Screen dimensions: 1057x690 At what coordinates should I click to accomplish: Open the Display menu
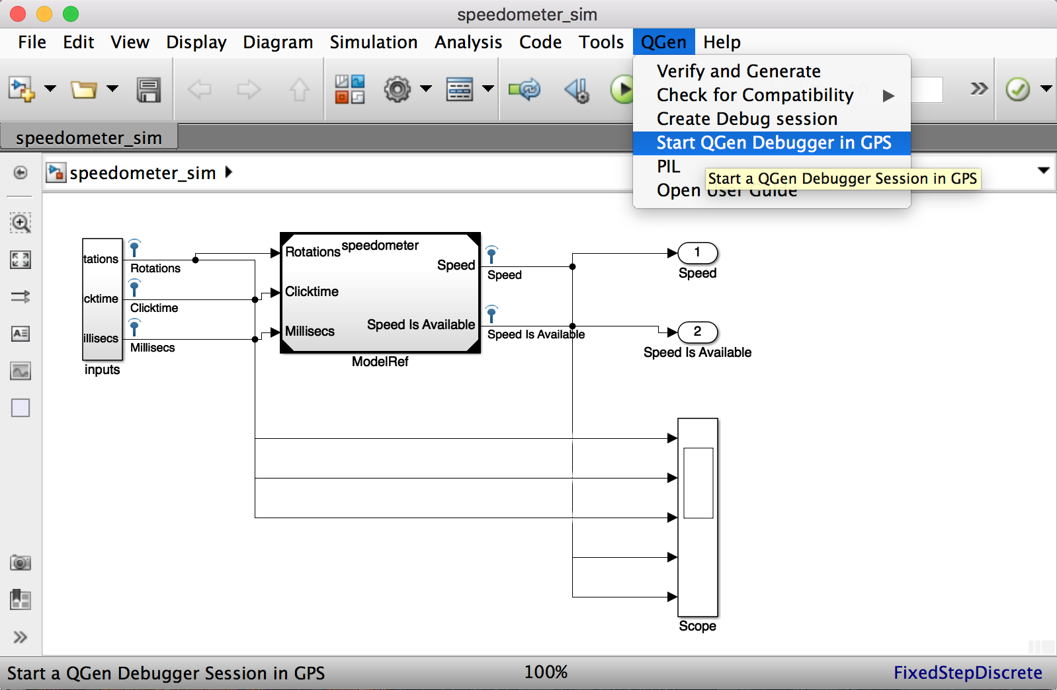(196, 42)
